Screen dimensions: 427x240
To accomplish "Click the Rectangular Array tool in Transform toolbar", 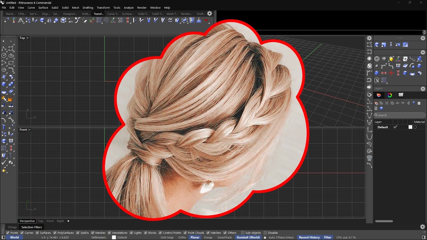I will [99, 20].
